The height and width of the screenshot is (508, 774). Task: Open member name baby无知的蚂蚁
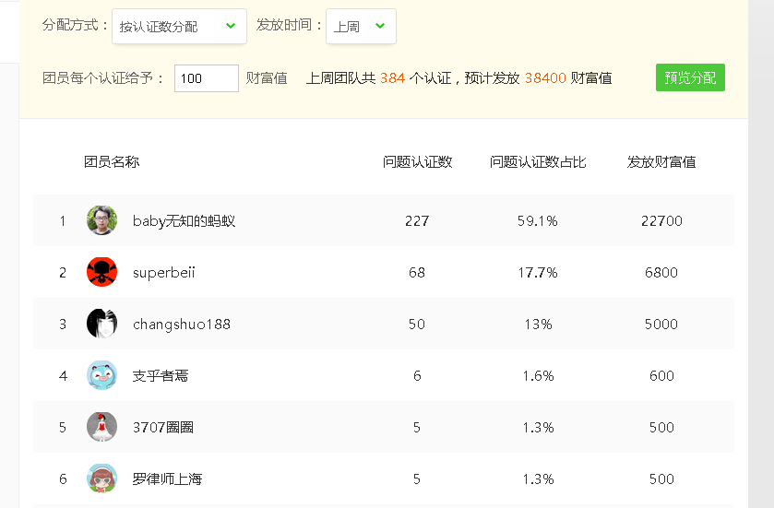pyautogui.click(x=184, y=221)
